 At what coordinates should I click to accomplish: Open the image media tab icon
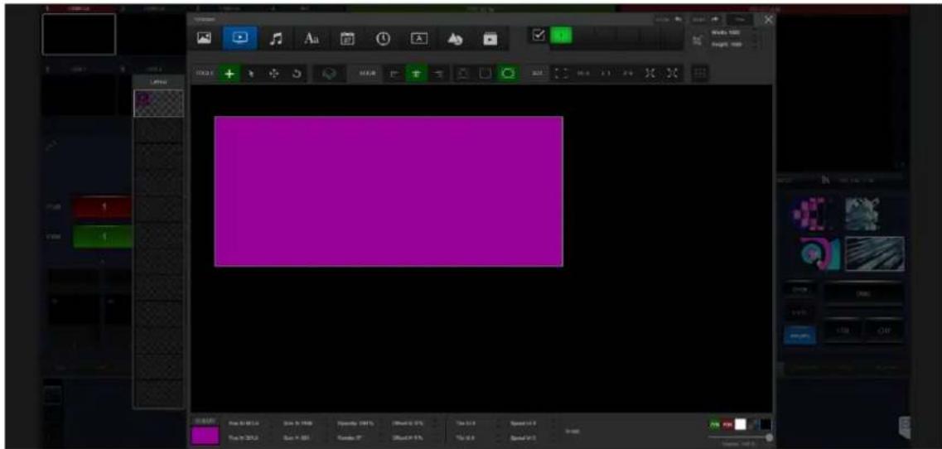tap(205, 38)
